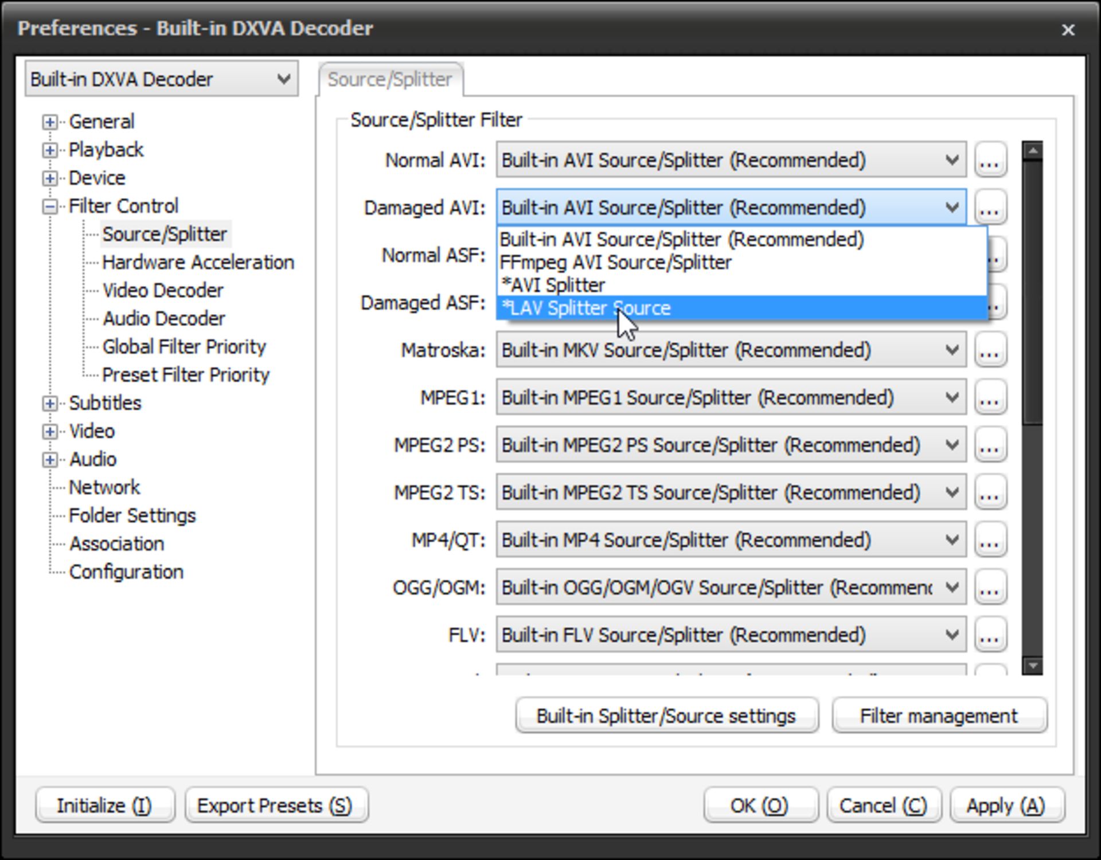Screen dimensions: 1101x860
Task: Click the ellipsis button beside Matroska
Action: pos(990,350)
